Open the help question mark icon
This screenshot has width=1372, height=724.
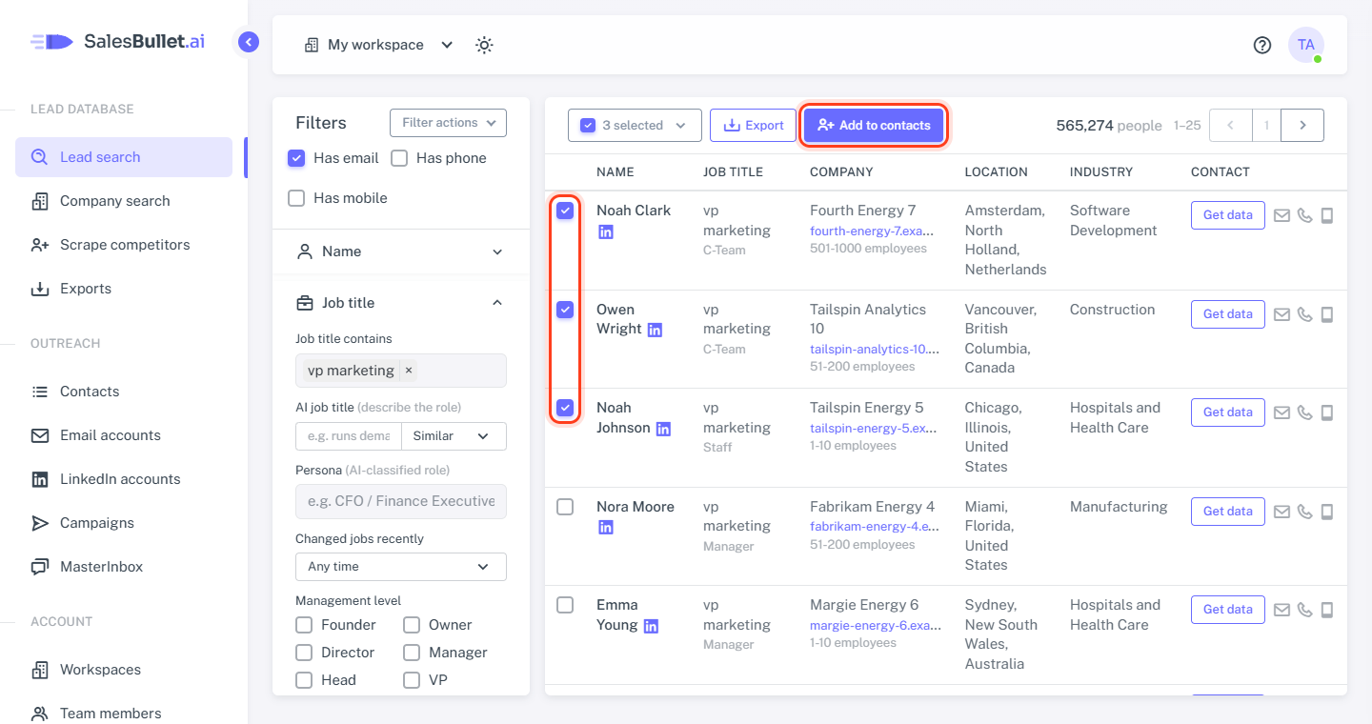pyautogui.click(x=1262, y=45)
